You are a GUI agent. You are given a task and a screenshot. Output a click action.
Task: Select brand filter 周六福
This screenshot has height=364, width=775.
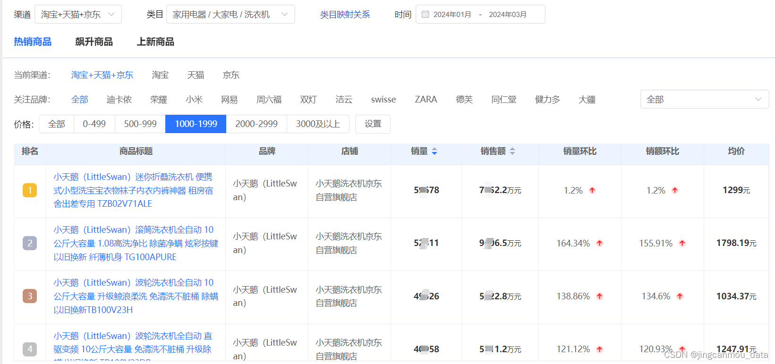pyautogui.click(x=269, y=100)
